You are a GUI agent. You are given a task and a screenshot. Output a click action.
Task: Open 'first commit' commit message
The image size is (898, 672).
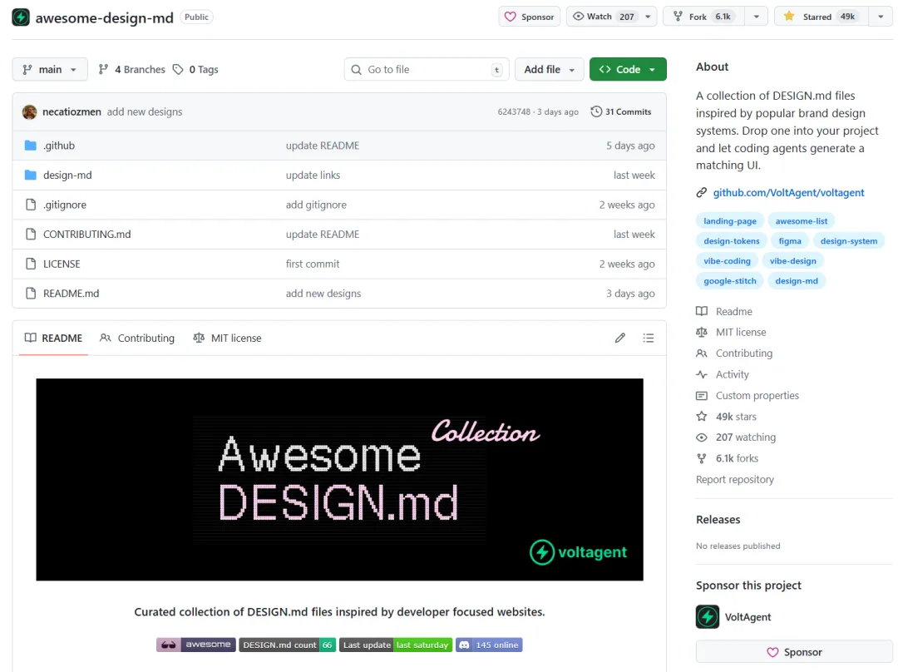point(313,264)
